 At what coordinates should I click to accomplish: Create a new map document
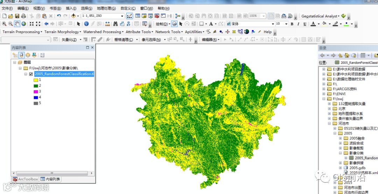[4, 16]
